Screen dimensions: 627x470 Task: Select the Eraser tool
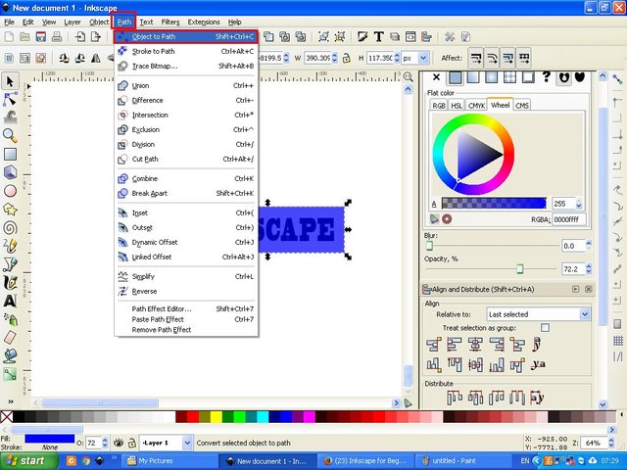(x=10, y=337)
